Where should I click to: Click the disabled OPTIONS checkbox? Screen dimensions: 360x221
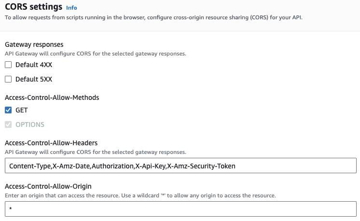[8, 124]
